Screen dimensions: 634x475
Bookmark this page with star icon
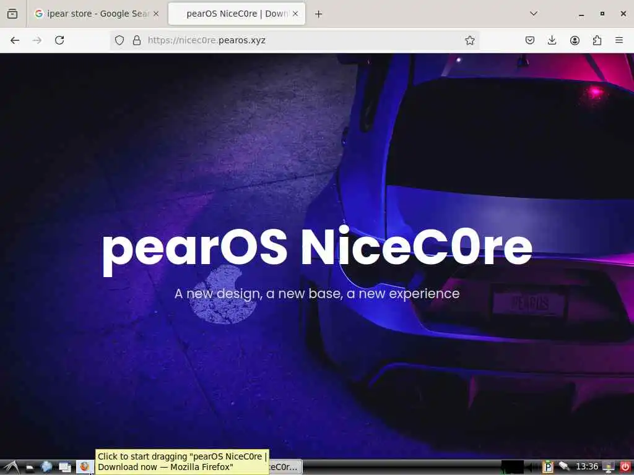470,40
